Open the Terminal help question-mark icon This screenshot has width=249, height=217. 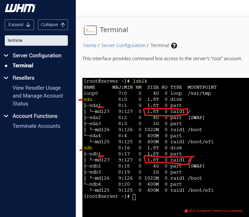pyautogui.click(x=174, y=46)
